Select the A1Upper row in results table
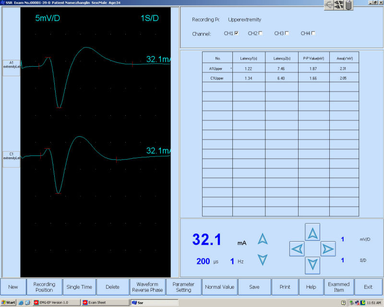Viewport: 384px width, 307px height. (281, 69)
